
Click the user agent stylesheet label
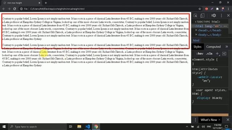(x=211, y=90)
